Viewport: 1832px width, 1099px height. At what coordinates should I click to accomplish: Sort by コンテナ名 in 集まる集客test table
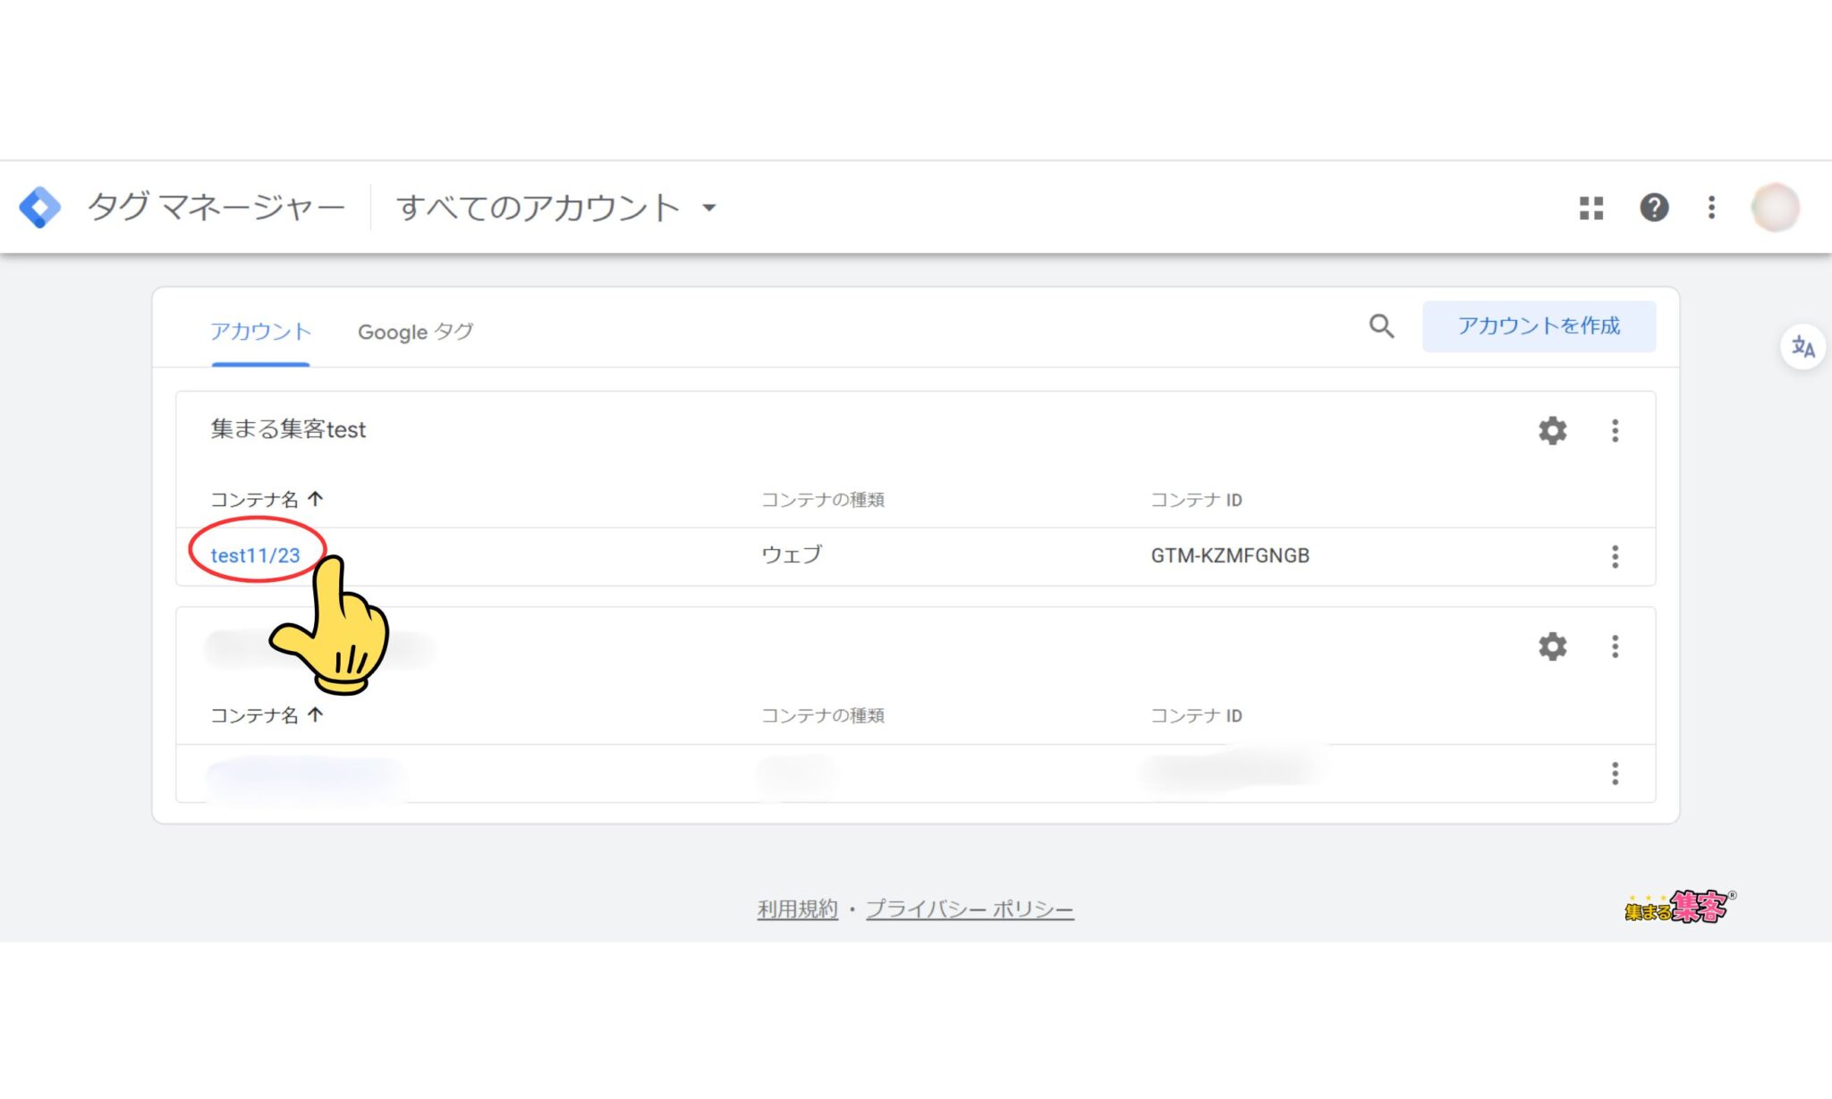tap(267, 499)
